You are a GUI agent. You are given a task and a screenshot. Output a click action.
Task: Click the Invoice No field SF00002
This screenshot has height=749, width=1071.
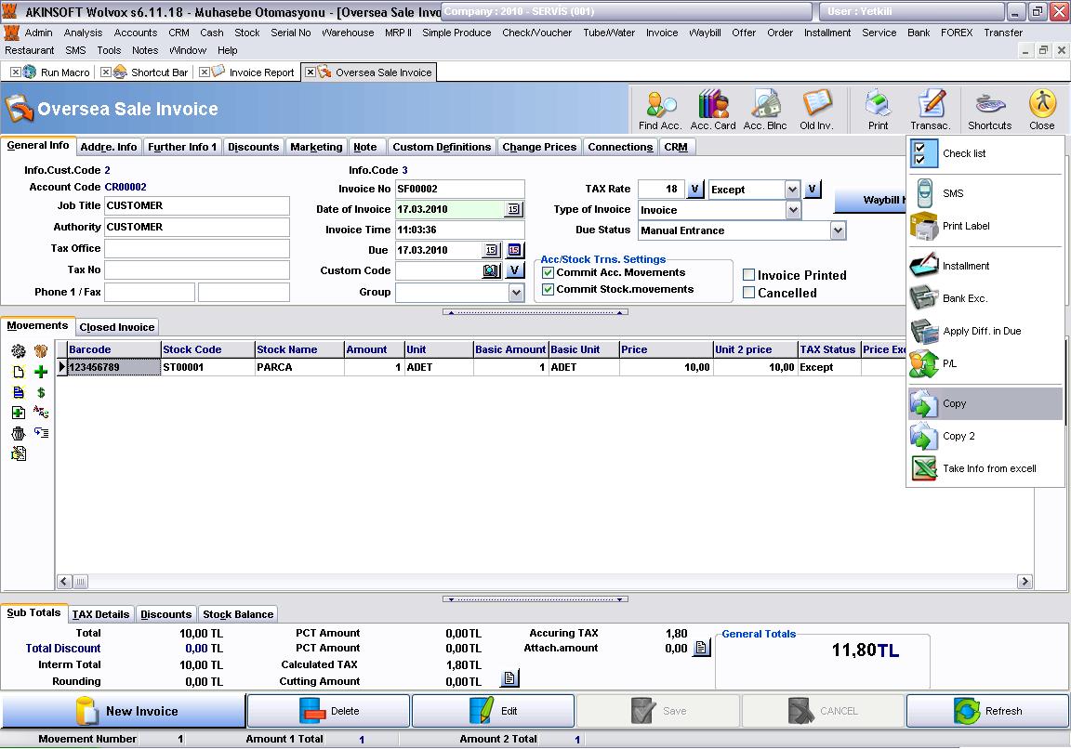coord(459,190)
